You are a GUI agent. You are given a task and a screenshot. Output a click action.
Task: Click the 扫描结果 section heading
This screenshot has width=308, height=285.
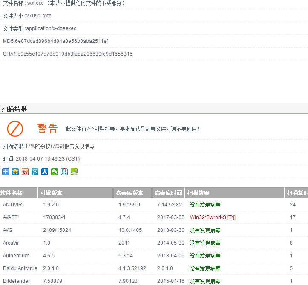(14, 109)
